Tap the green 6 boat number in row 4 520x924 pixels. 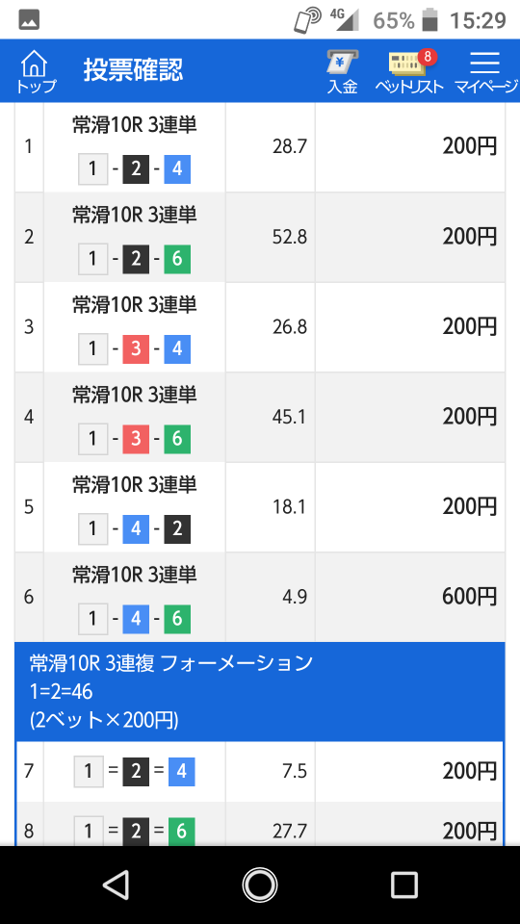pyautogui.click(x=177, y=439)
